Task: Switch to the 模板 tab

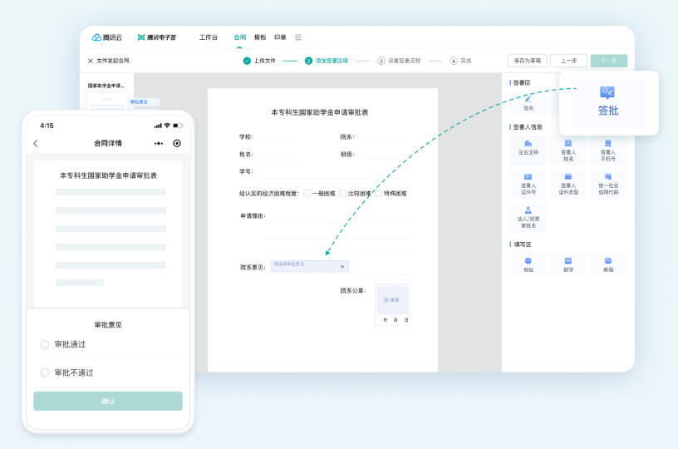Action: point(260,37)
